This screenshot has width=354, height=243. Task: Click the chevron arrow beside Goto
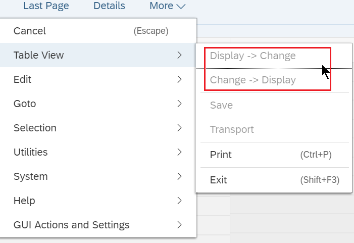[x=179, y=104]
